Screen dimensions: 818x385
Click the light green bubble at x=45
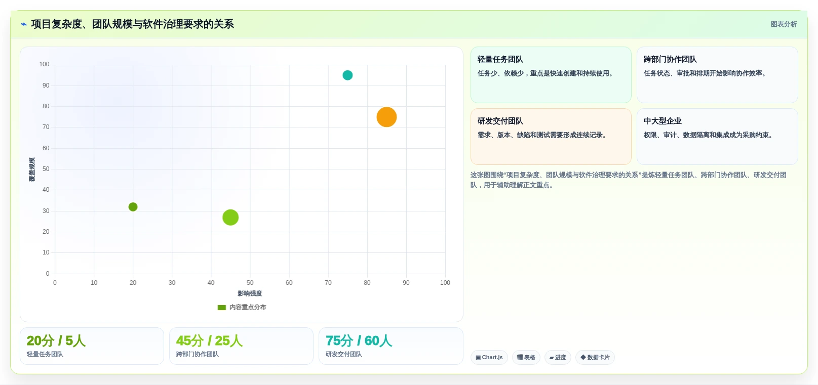(230, 218)
